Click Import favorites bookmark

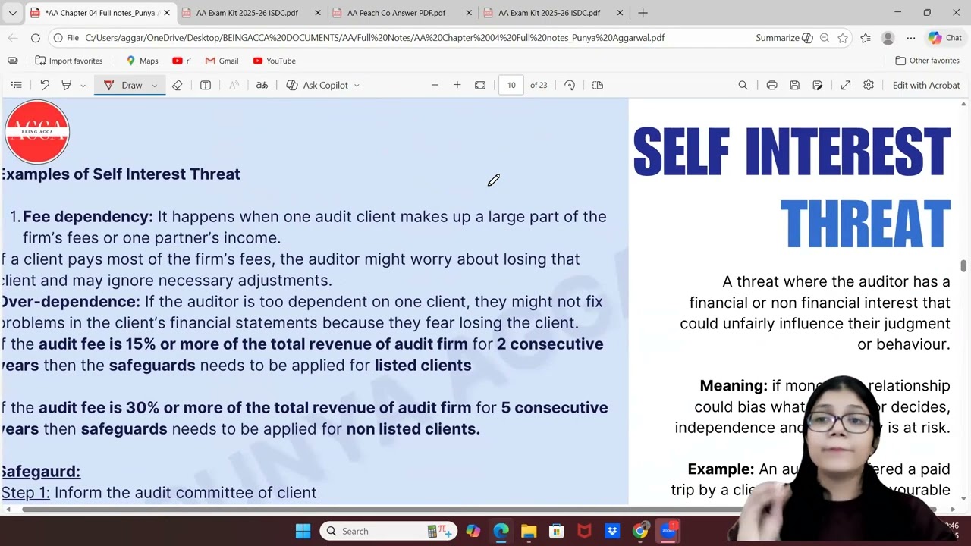68,61
